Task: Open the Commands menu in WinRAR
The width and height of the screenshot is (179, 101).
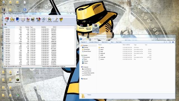Action: [x=10, y=16]
